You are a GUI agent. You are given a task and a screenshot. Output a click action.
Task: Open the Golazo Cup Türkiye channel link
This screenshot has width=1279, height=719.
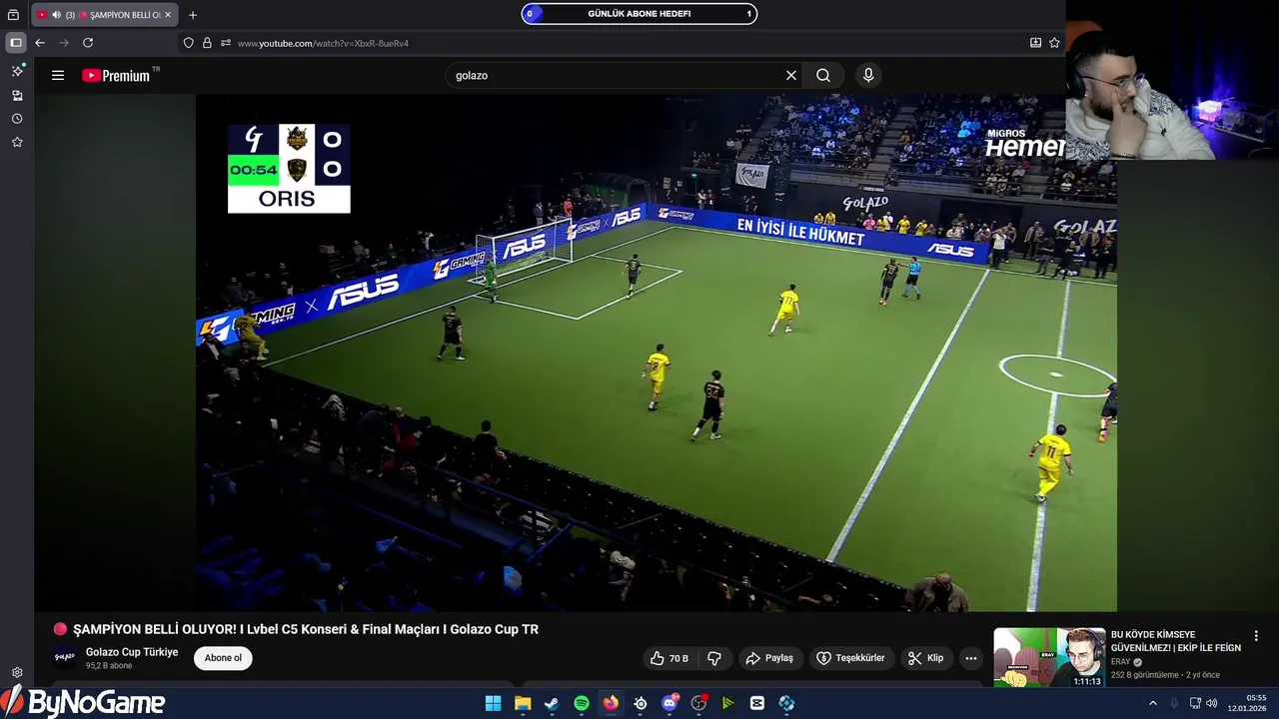click(132, 652)
